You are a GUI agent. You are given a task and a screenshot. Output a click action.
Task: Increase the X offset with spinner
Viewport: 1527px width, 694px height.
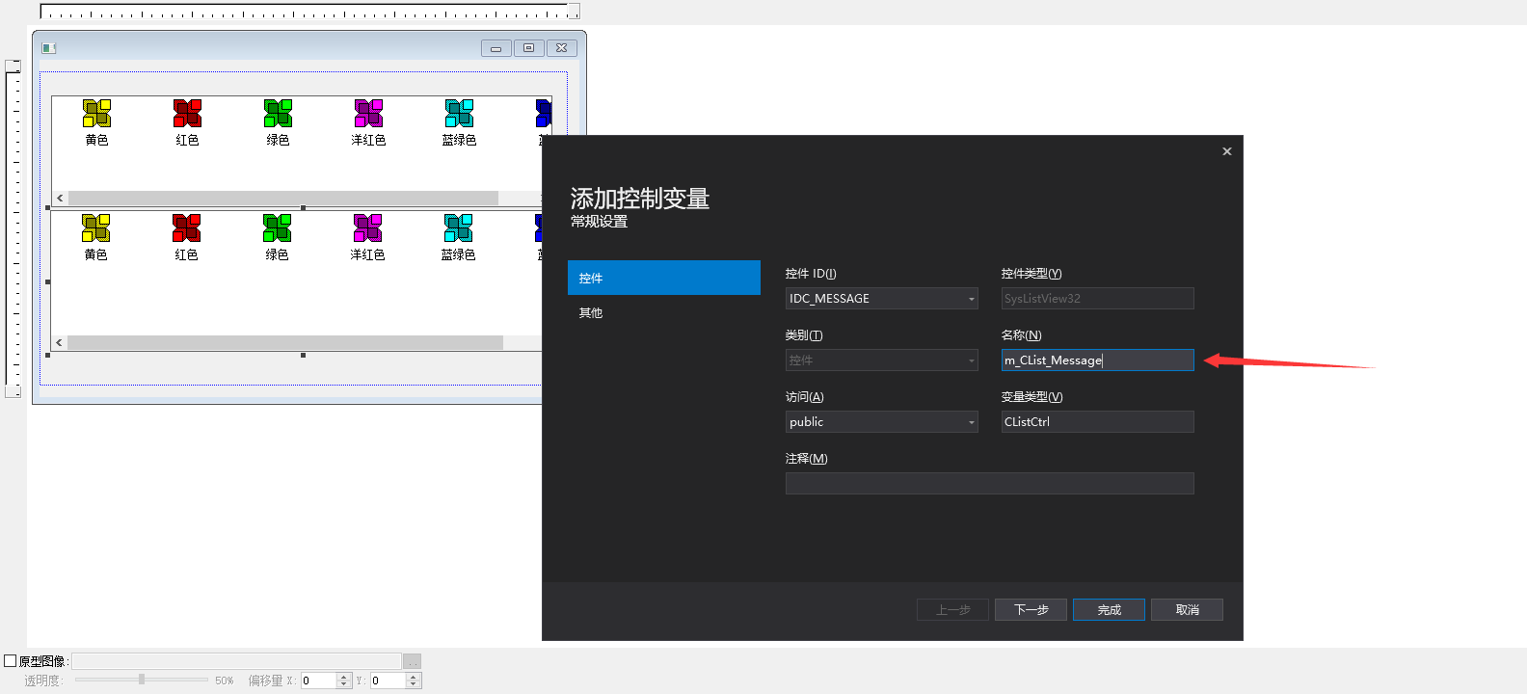[344, 677]
